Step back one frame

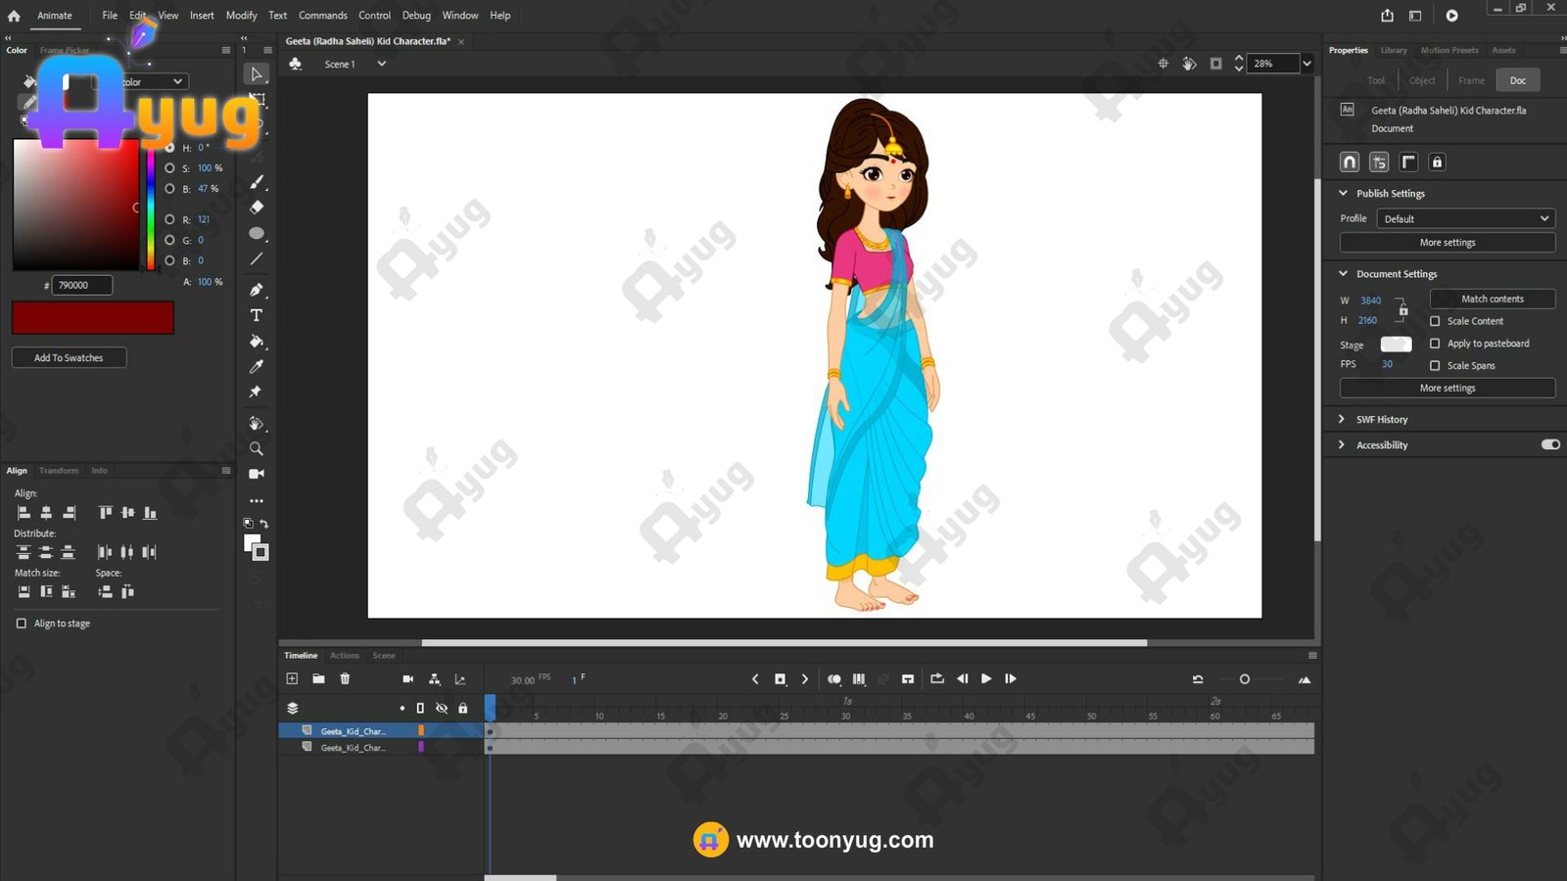[x=962, y=678]
